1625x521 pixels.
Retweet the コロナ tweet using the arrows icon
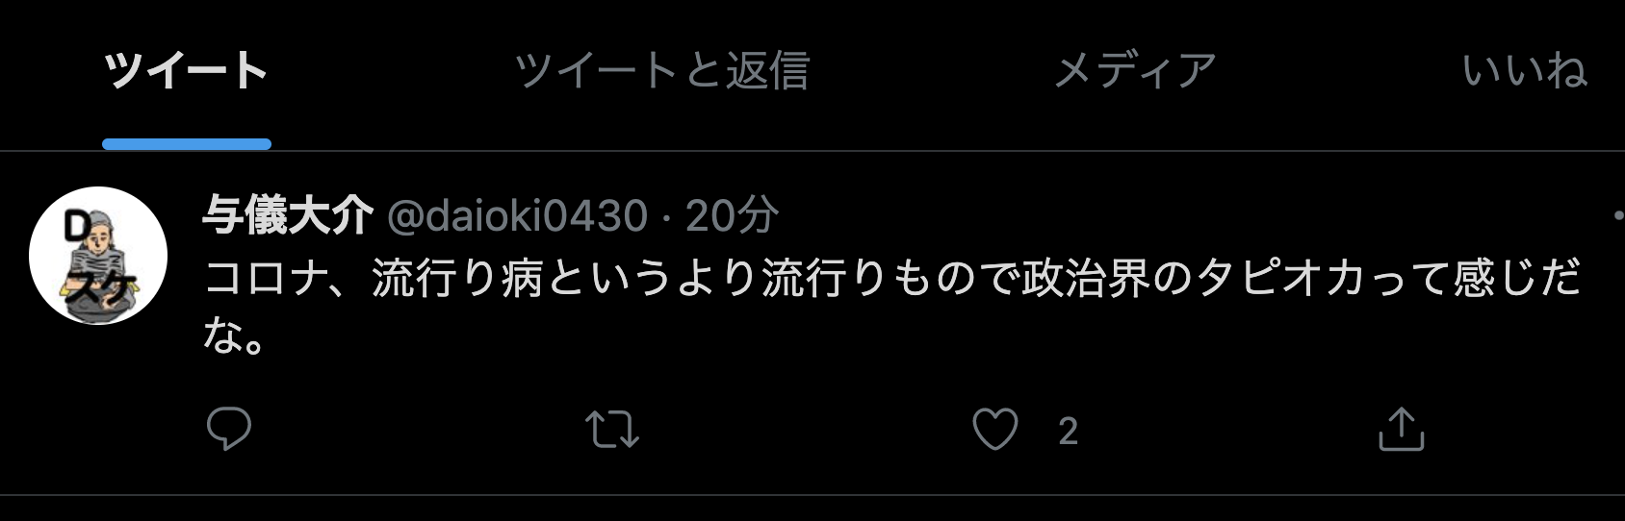pyautogui.click(x=612, y=430)
